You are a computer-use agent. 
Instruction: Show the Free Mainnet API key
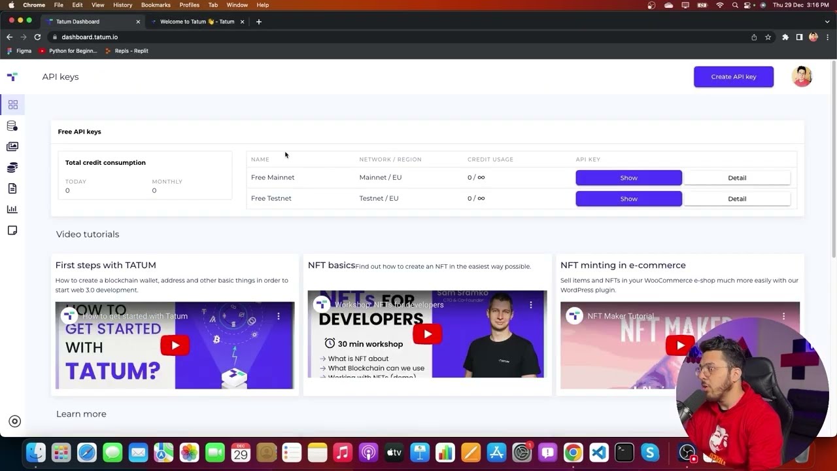click(628, 178)
